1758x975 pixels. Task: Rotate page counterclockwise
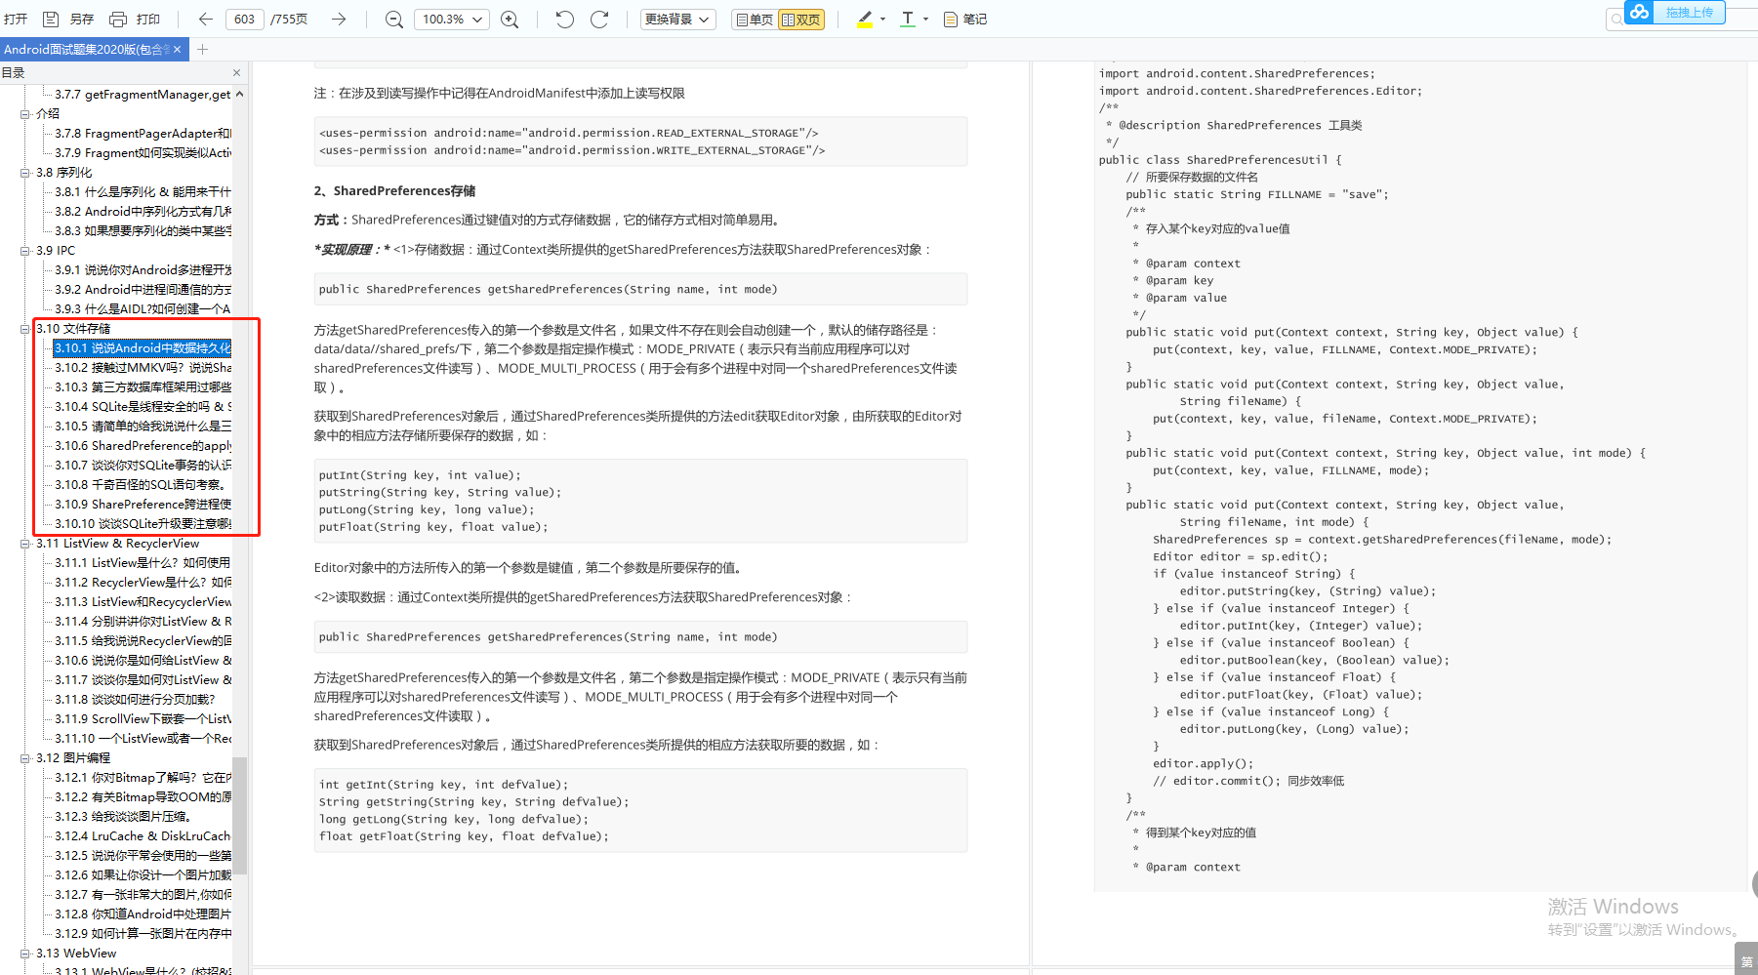(564, 19)
